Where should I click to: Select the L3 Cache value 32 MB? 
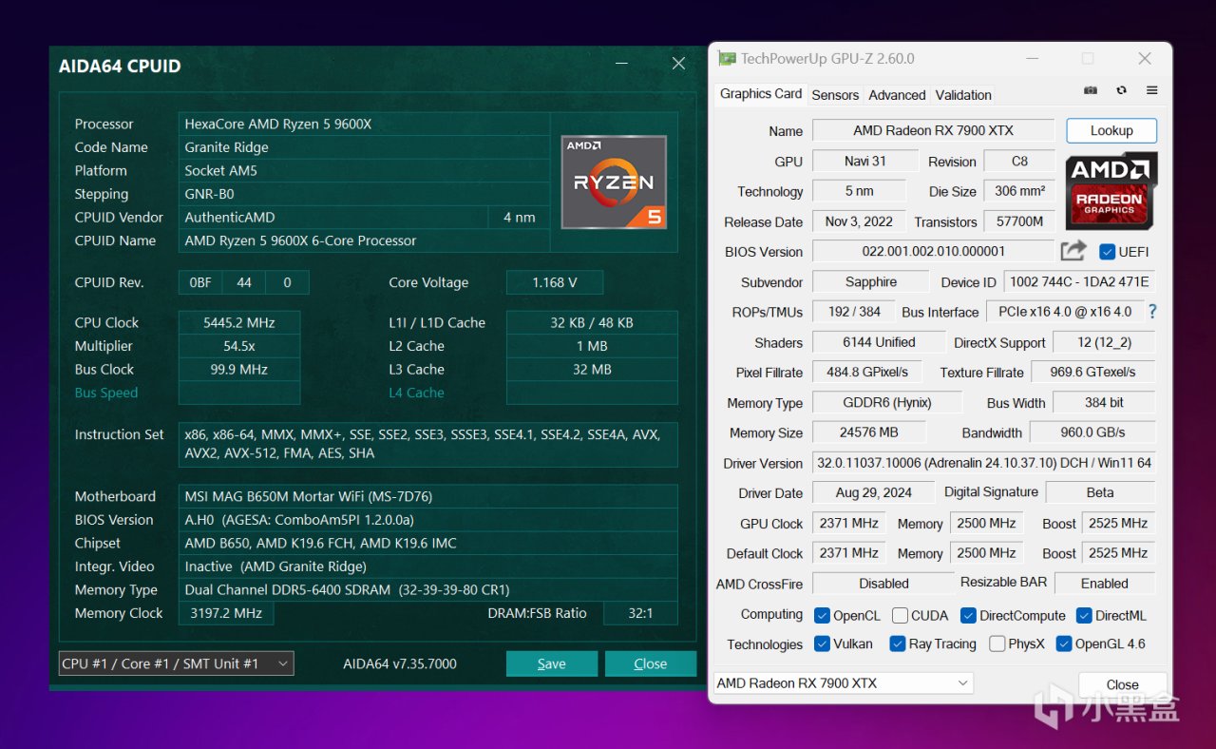pos(592,369)
